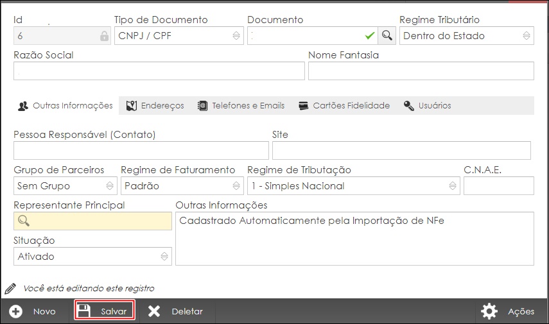This screenshot has width=549, height=324.
Task: Click the people icon of Outras Informações tab
Action: (23, 106)
